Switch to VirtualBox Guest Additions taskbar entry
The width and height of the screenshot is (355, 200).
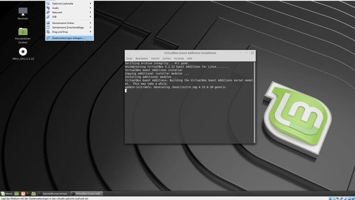click(x=87, y=194)
